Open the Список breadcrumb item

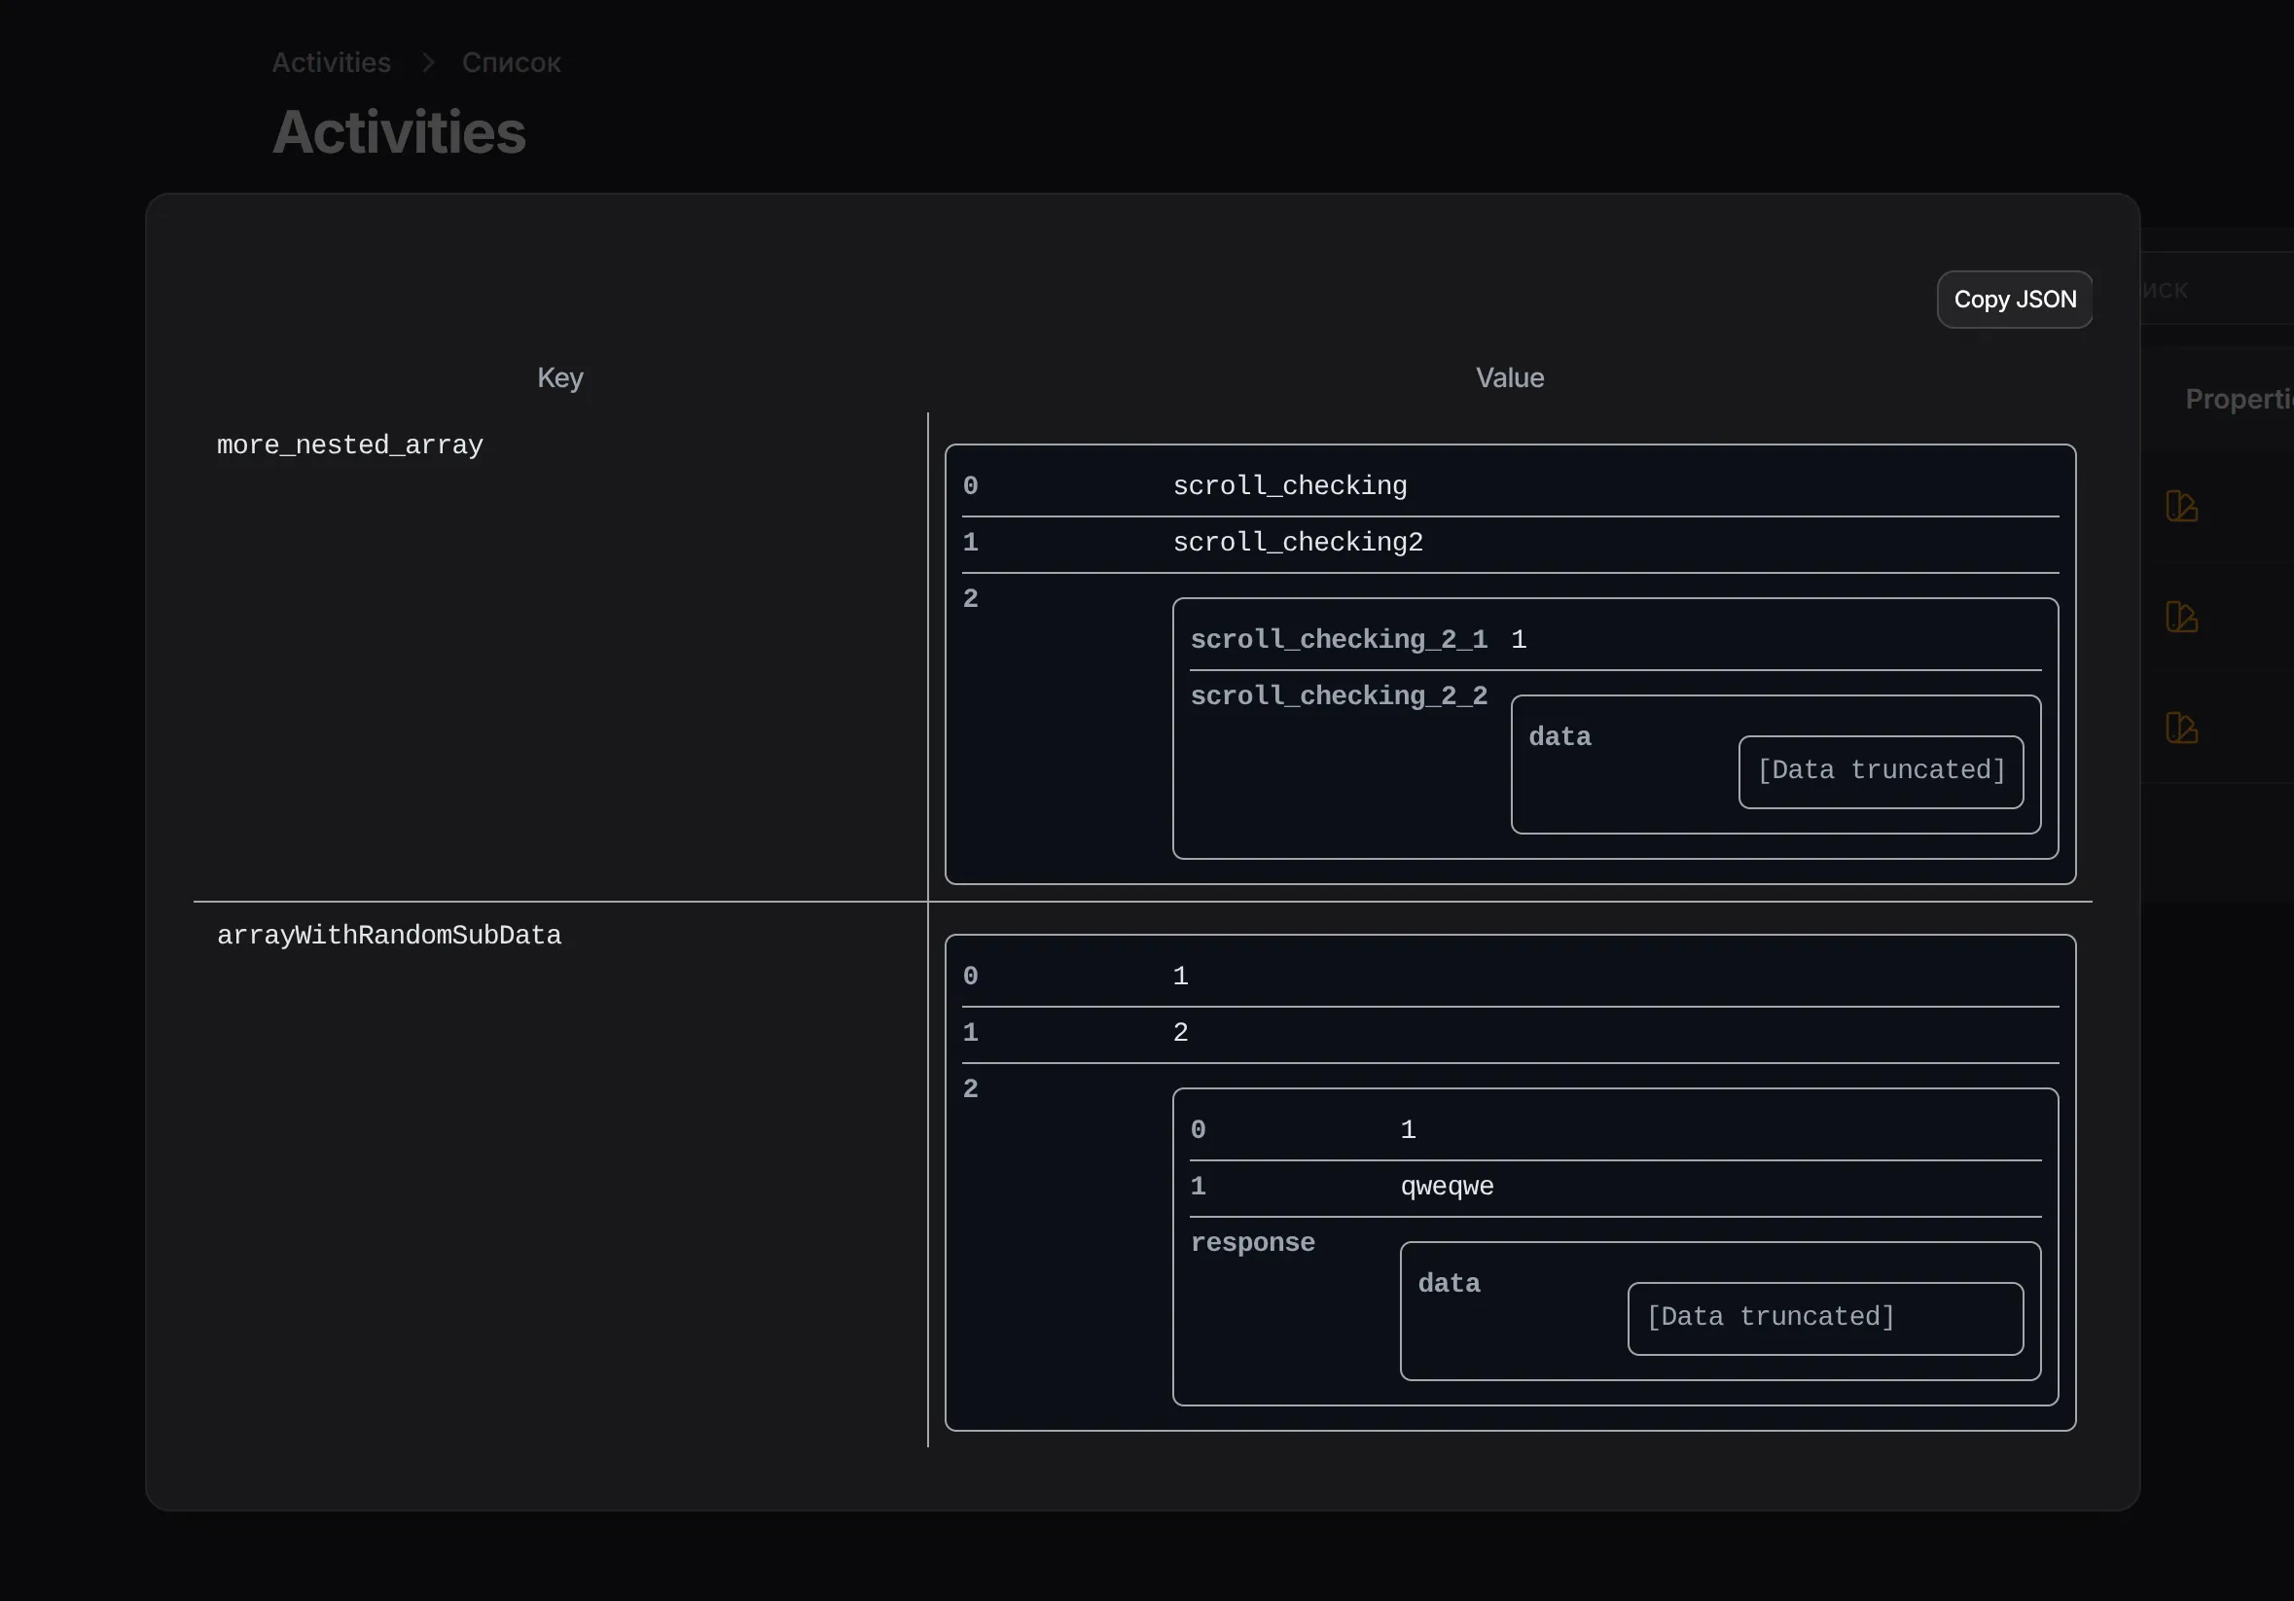[x=511, y=63]
